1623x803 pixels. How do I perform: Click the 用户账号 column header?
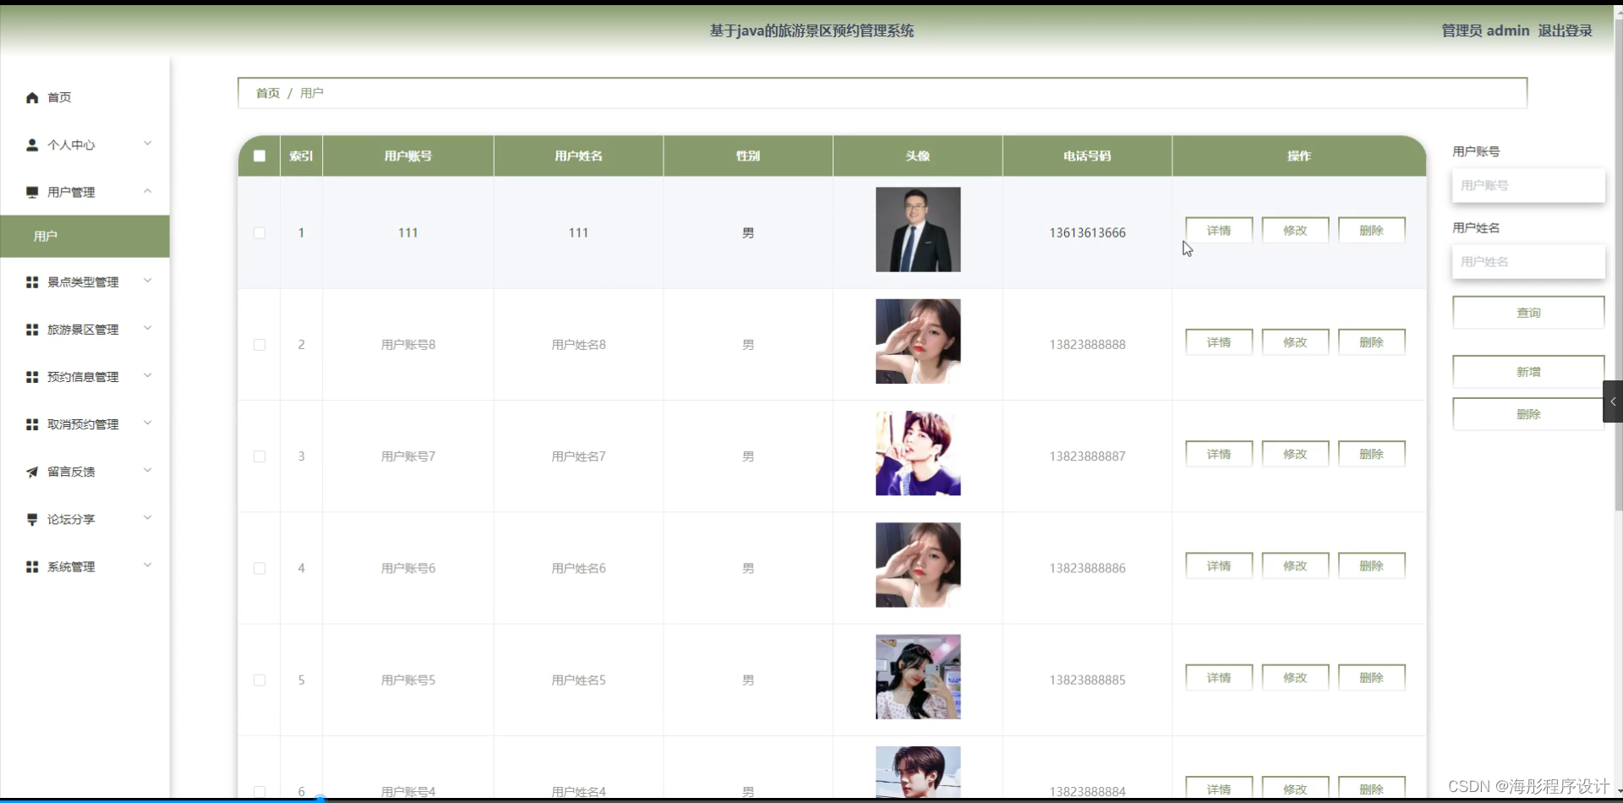click(408, 156)
